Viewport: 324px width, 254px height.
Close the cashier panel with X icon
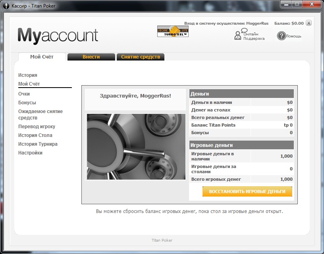pos(309,23)
